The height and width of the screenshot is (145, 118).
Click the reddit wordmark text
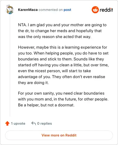click(x=106, y=10)
